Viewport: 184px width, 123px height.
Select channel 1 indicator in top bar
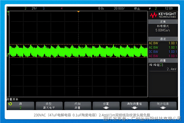(x=7, y=8)
